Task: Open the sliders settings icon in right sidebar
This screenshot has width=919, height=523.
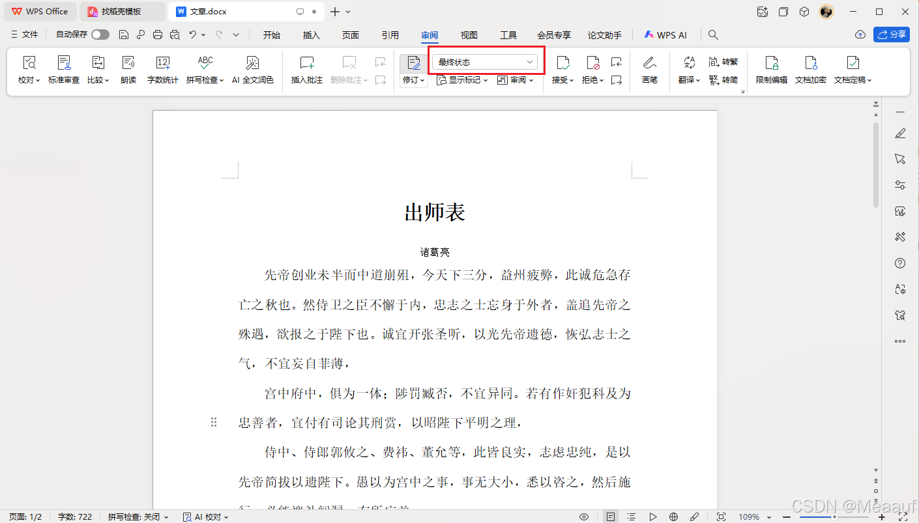Action: coord(900,185)
